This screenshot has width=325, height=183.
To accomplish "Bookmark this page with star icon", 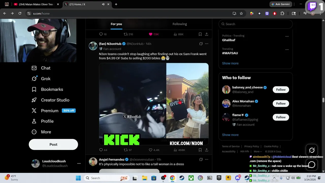I will [241, 13].
